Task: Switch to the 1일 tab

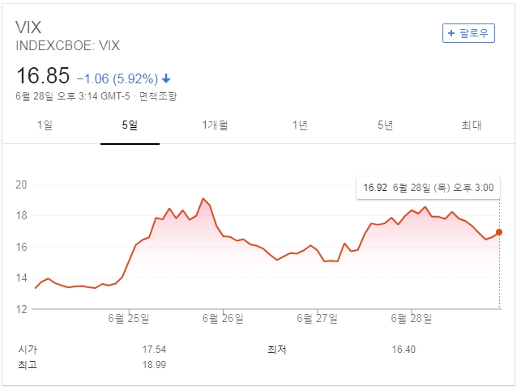Action: (x=45, y=125)
